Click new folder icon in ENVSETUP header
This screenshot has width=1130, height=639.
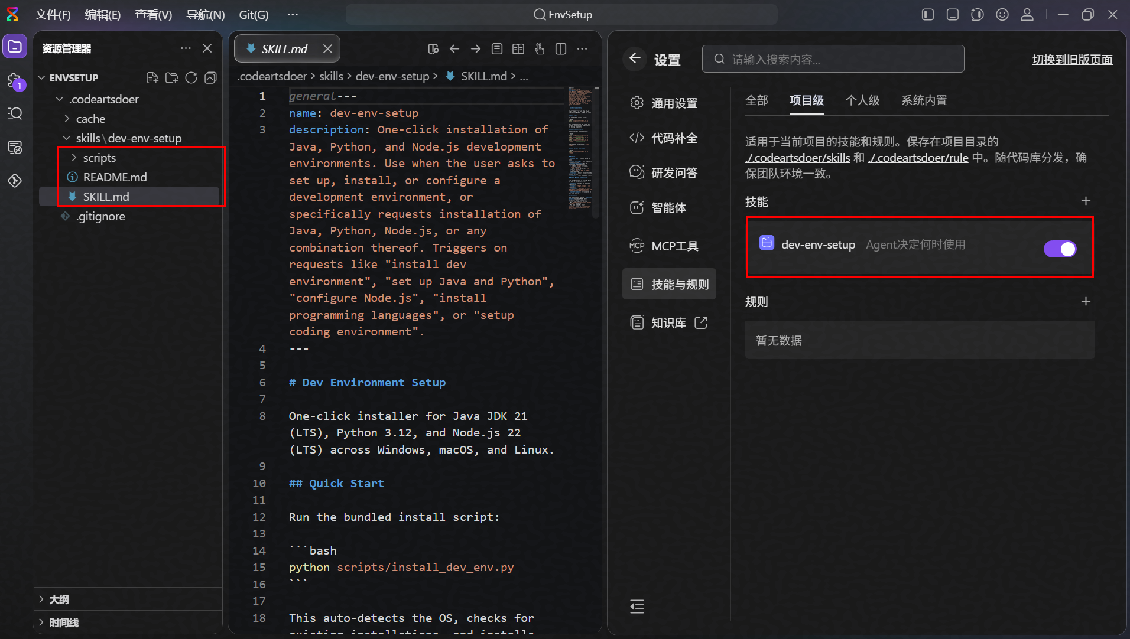pos(171,78)
